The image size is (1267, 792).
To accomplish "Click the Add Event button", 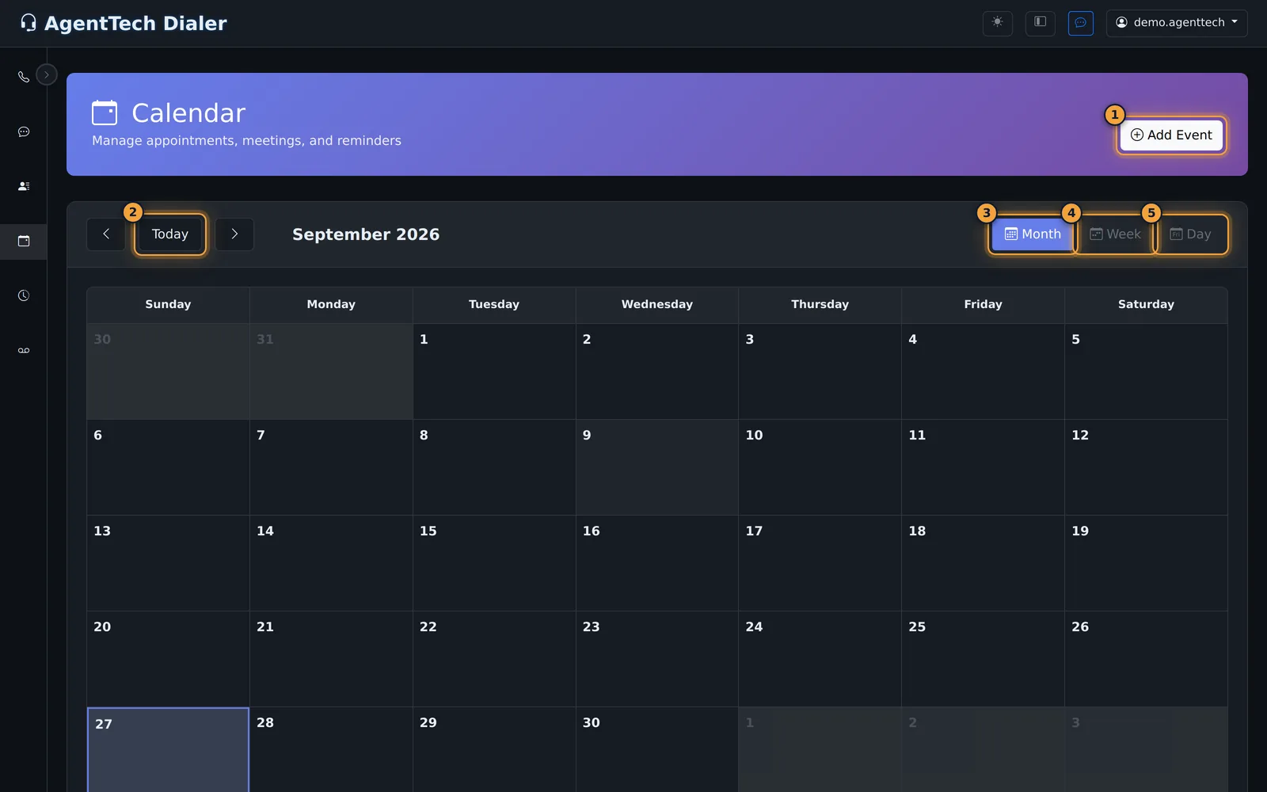I will point(1172,135).
